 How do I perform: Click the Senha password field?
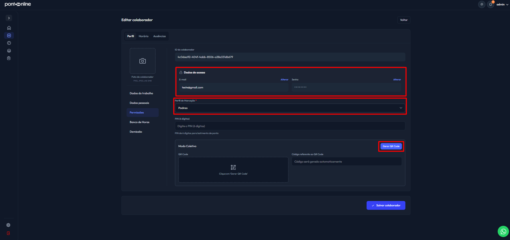346,87
